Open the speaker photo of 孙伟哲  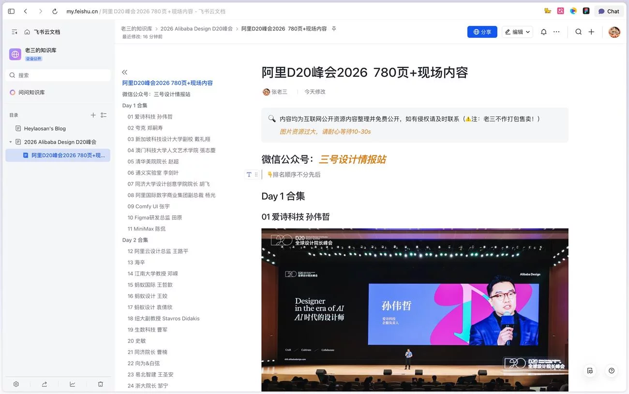(x=415, y=310)
